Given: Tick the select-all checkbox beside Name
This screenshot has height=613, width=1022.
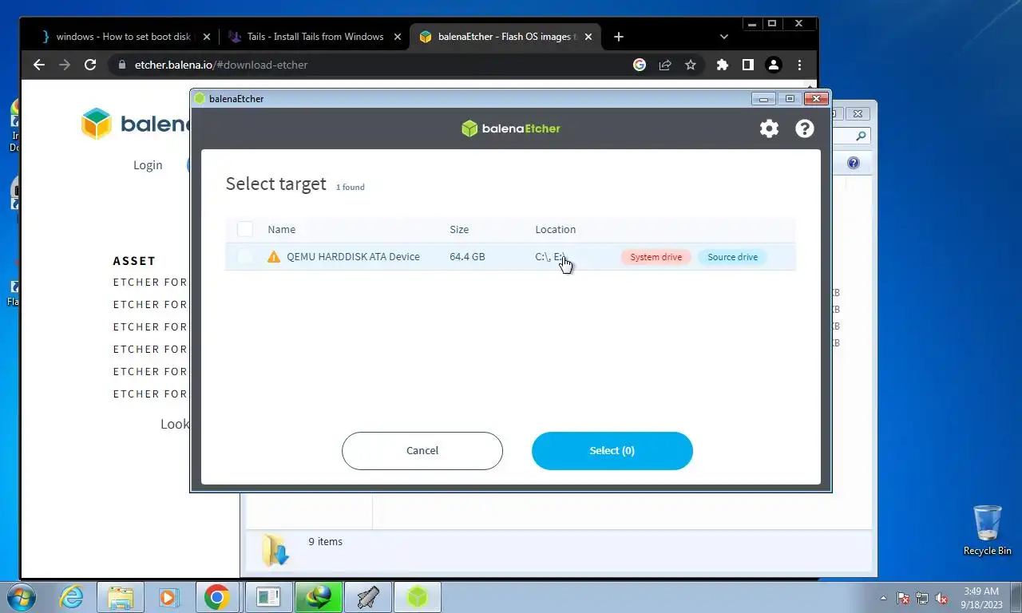Looking at the screenshot, I should pos(245,229).
